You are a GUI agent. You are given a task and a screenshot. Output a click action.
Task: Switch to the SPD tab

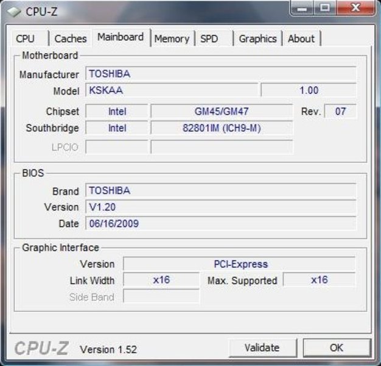click(214, 38)
